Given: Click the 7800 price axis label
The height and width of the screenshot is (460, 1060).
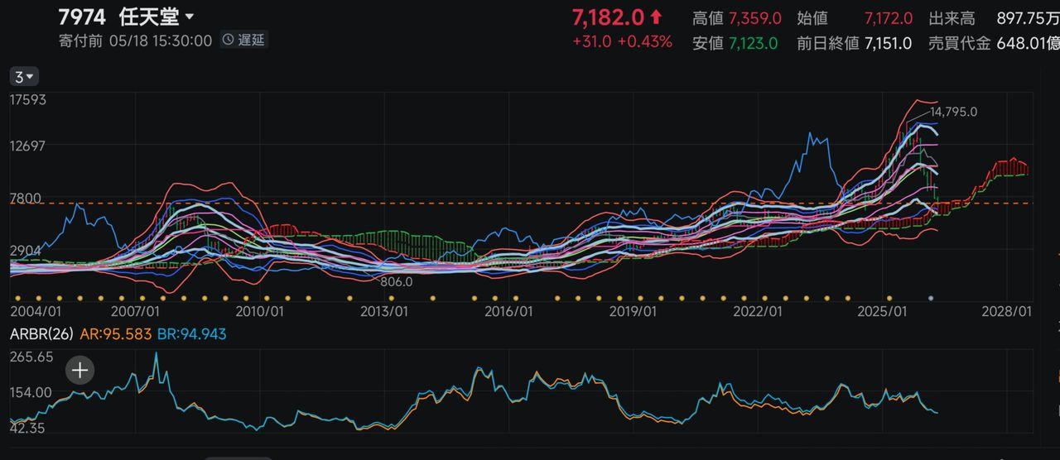Looking at the screenshot, I should tap(25, 198).
